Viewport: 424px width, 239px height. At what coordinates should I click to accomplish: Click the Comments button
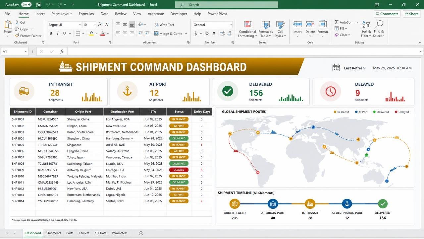coord(387,14)
